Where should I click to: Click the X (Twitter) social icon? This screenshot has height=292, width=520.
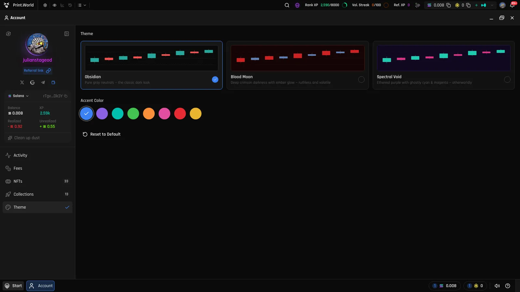[22, 82]
